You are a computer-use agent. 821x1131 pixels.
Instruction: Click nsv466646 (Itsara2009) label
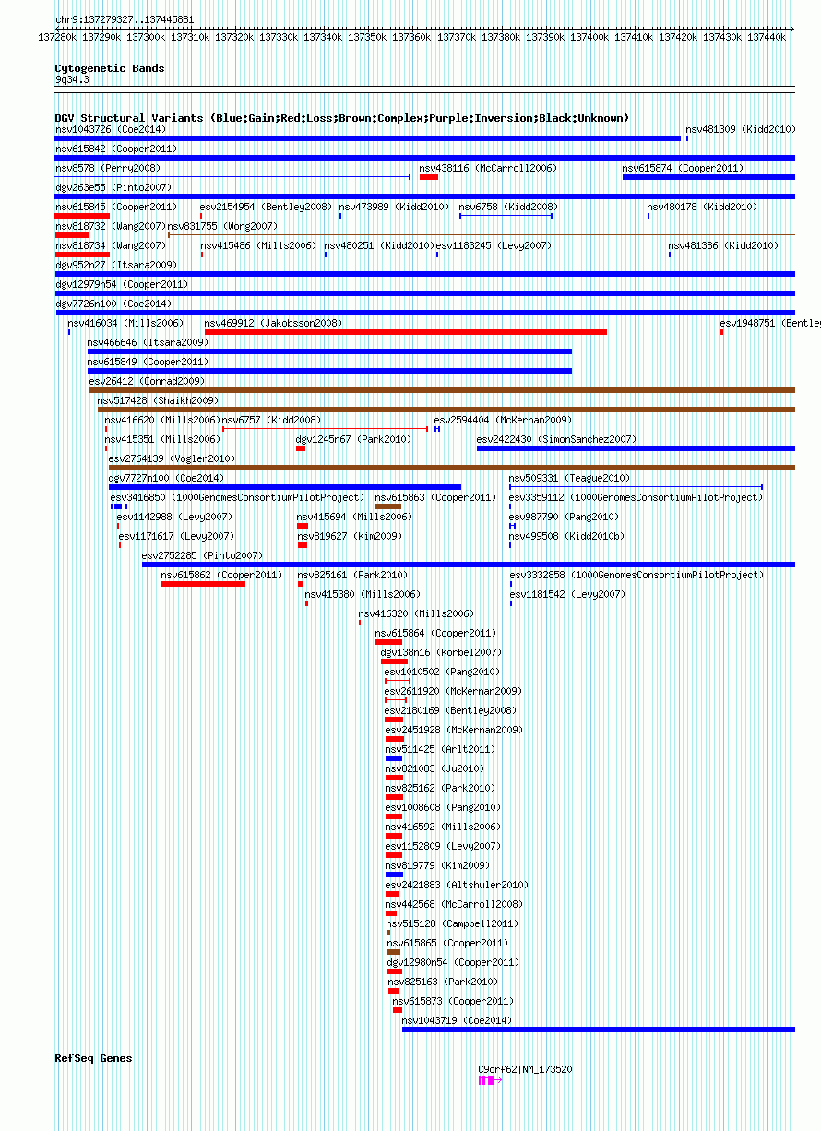(148, 342)
